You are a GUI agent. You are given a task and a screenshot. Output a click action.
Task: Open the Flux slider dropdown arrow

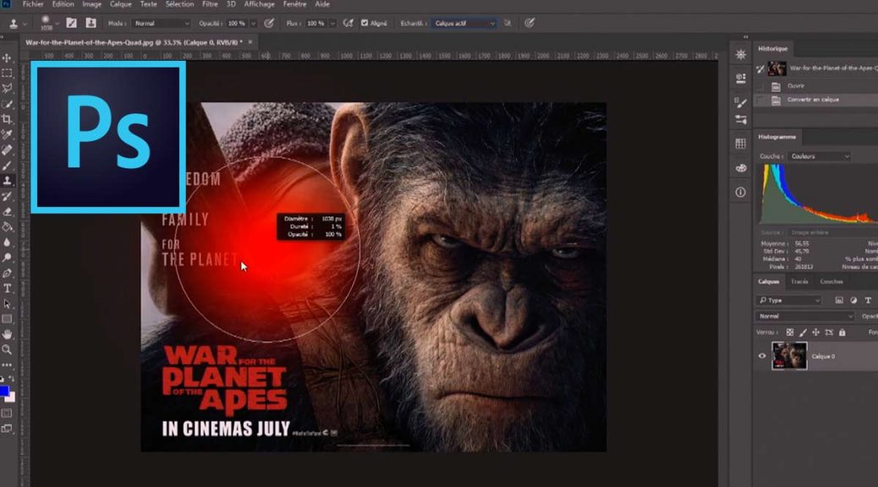(x=332, y=24)
